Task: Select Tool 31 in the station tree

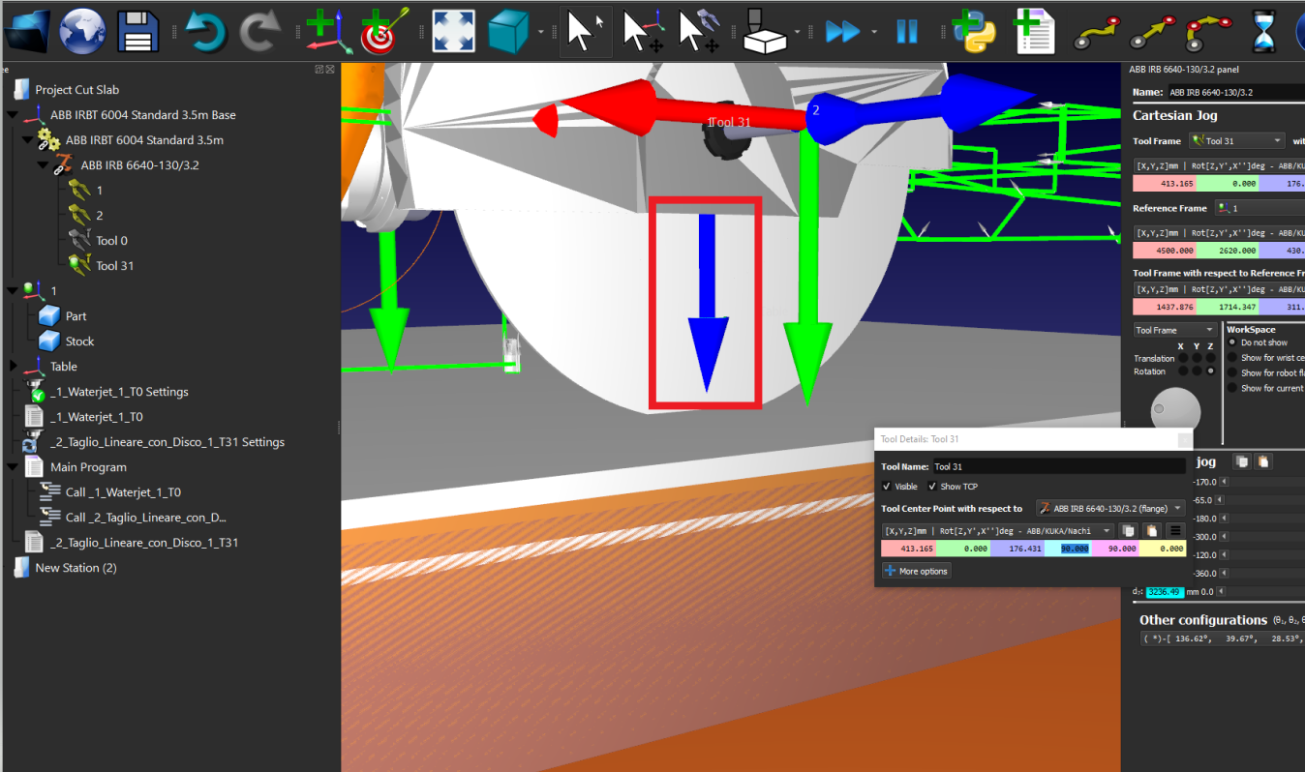Action: tap(114, 266)
